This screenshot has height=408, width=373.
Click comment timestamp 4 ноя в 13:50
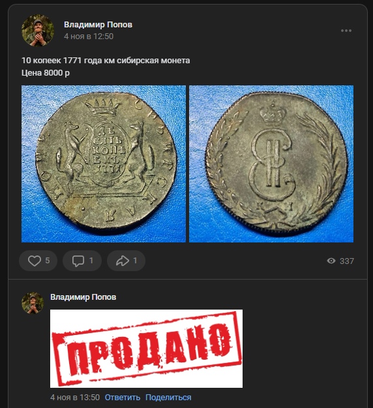[75, 398]
